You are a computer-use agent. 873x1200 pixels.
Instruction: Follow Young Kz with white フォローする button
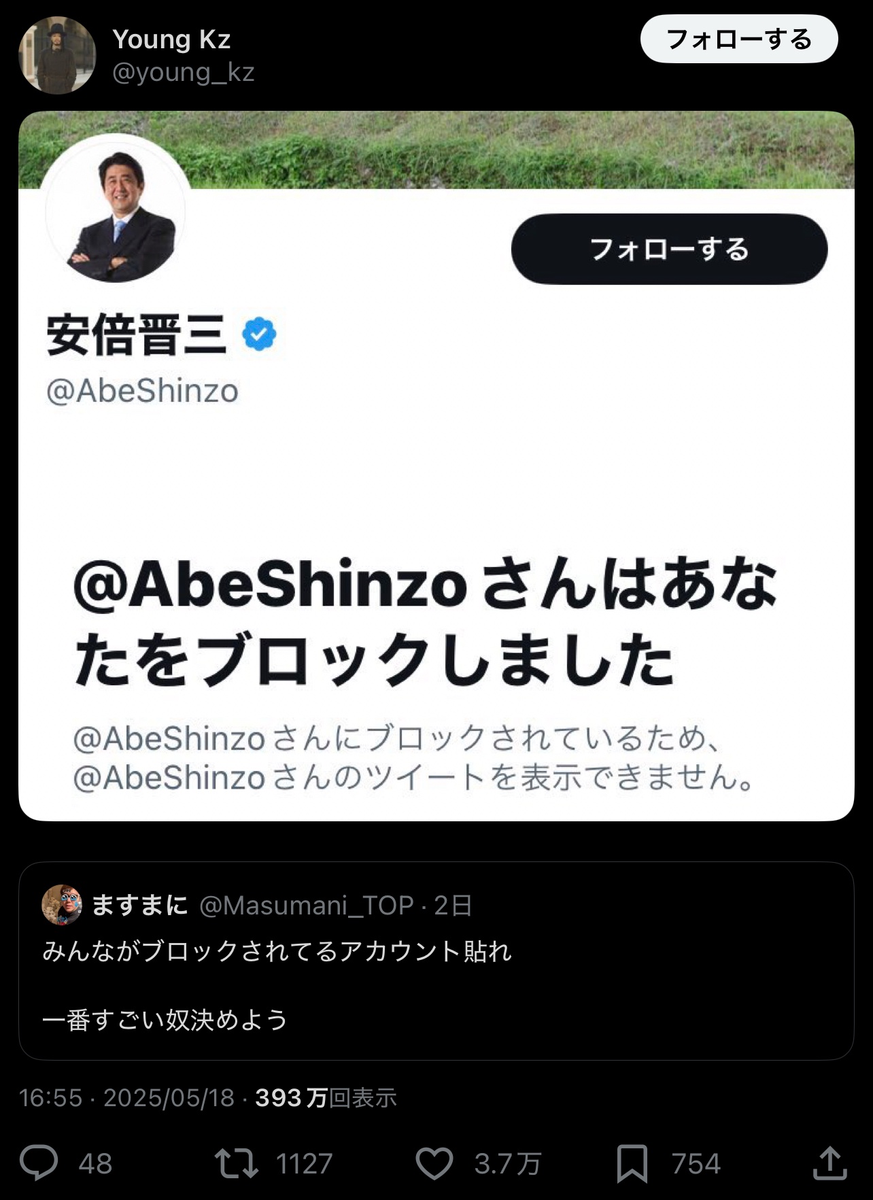[x=739, y=39]
